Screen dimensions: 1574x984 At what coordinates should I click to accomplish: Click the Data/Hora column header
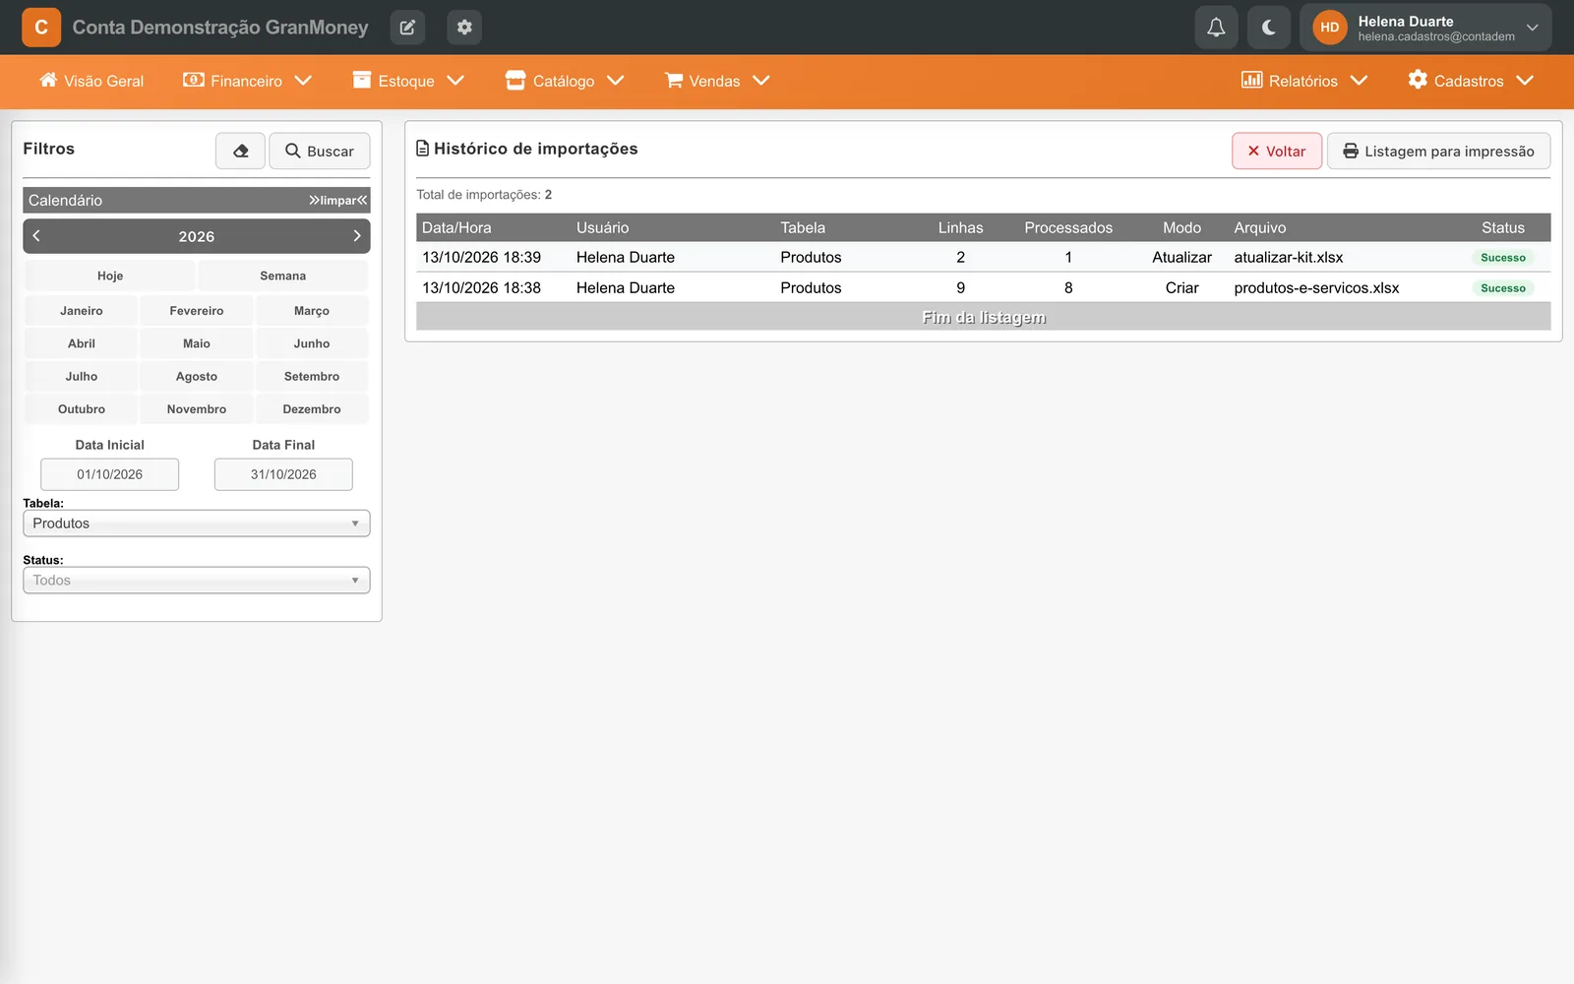point(456,227)
